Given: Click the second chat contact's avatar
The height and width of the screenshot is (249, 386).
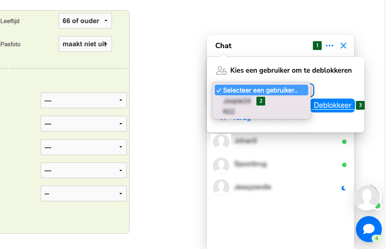Looking at the screenshot, I should [x=221, y=165].
